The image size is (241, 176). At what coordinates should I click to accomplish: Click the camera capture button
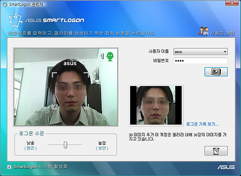216,72
